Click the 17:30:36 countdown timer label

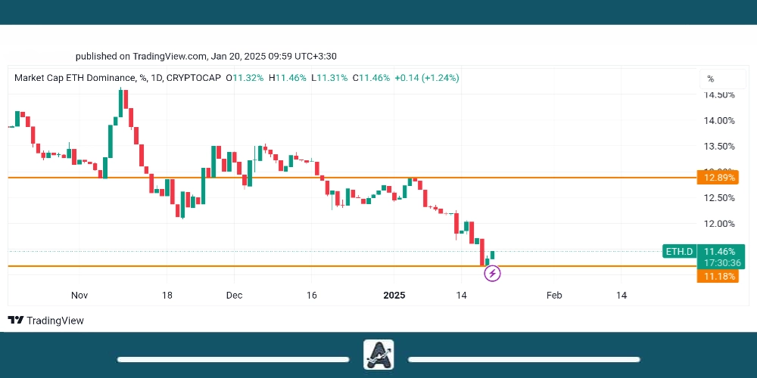[x=722, y=262]
